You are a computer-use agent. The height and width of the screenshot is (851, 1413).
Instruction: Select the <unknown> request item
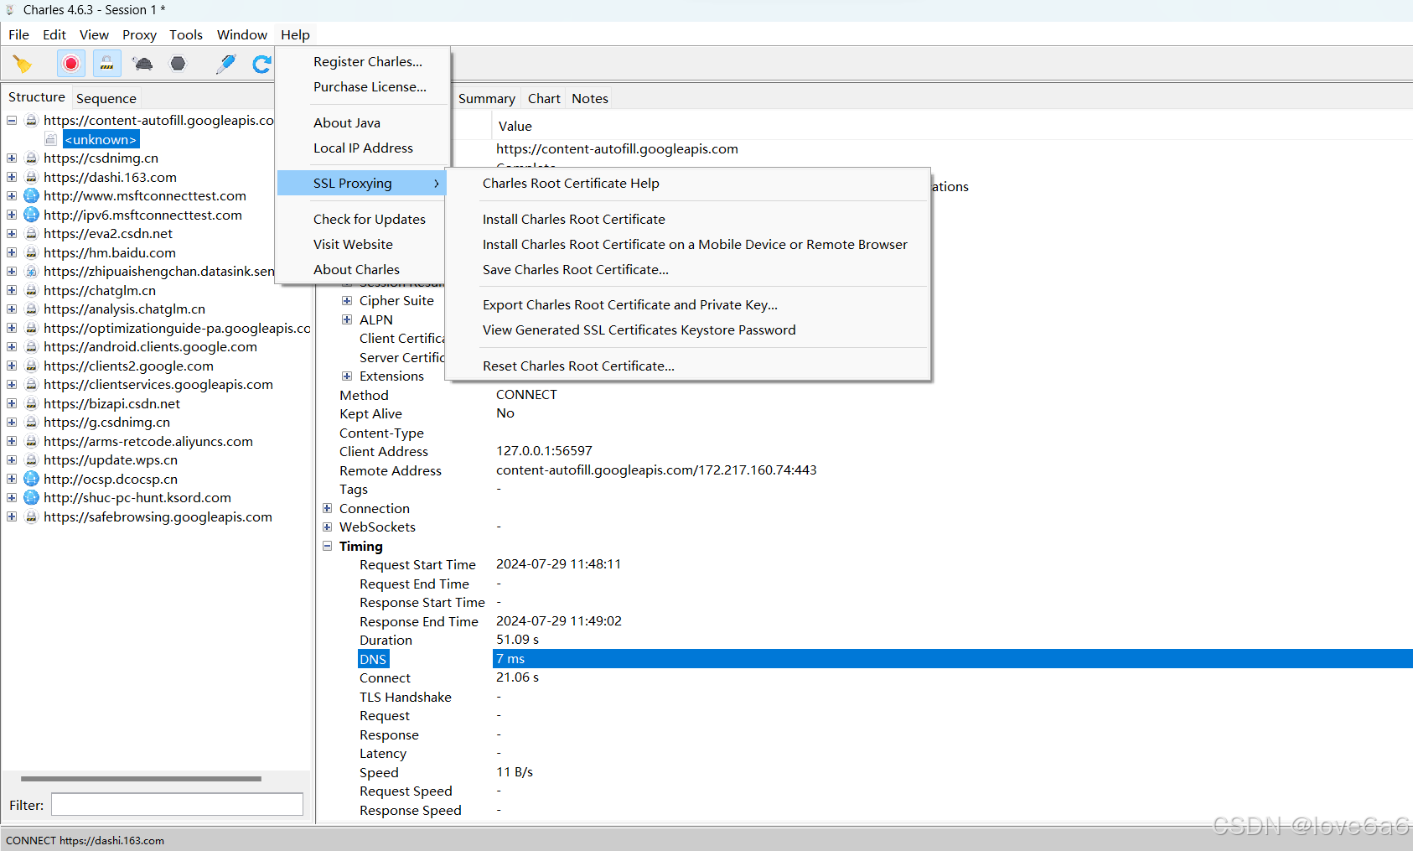point(101,139)
